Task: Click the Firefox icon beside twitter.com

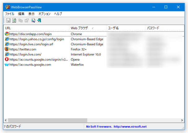Action: click(7, 49)
